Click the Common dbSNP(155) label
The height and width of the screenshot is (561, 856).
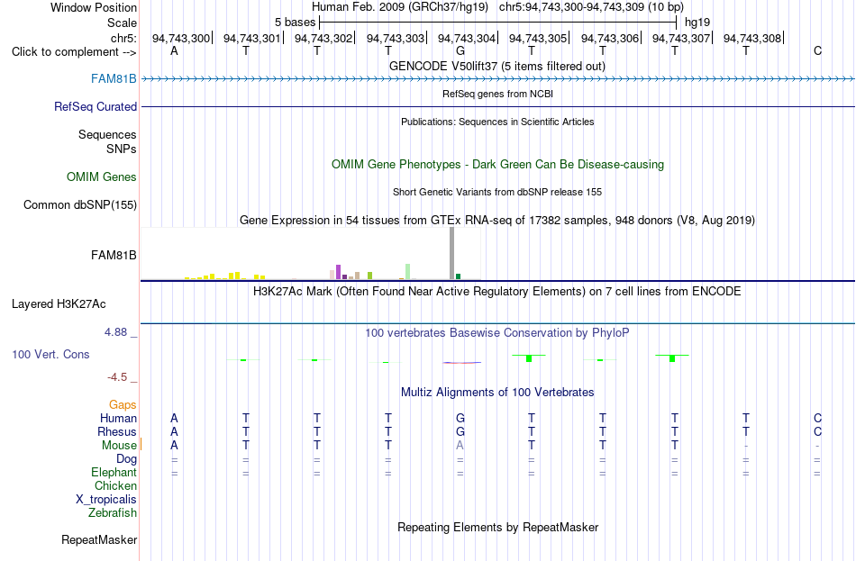pyautogui.click(x=79, y=204)
